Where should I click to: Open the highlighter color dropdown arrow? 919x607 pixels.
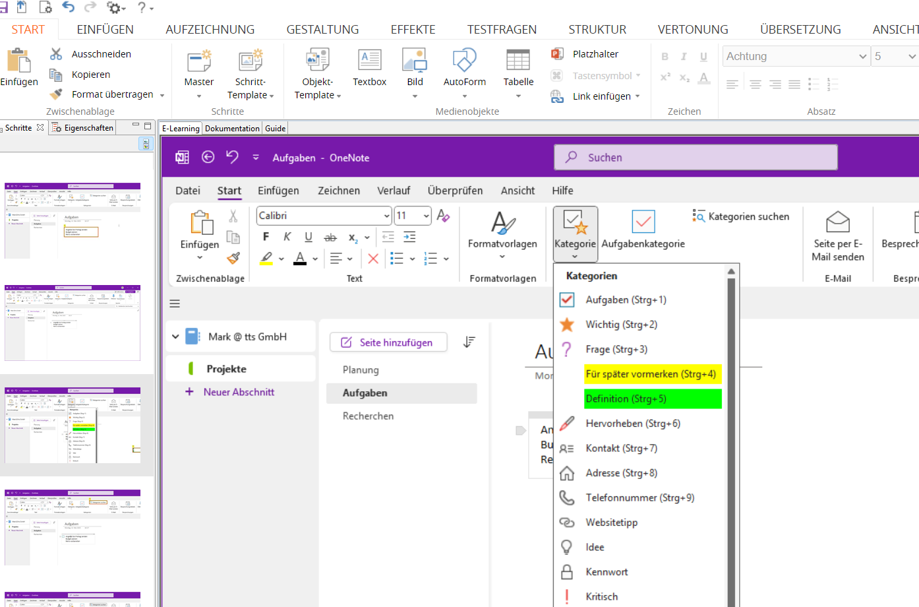[282, 259]
